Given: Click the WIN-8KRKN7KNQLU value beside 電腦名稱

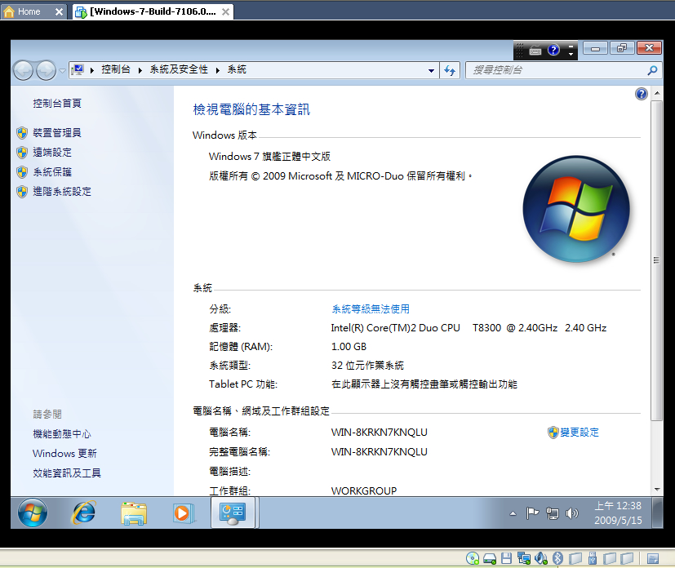Looking at the screenshot, I should [x=380, y=433].
